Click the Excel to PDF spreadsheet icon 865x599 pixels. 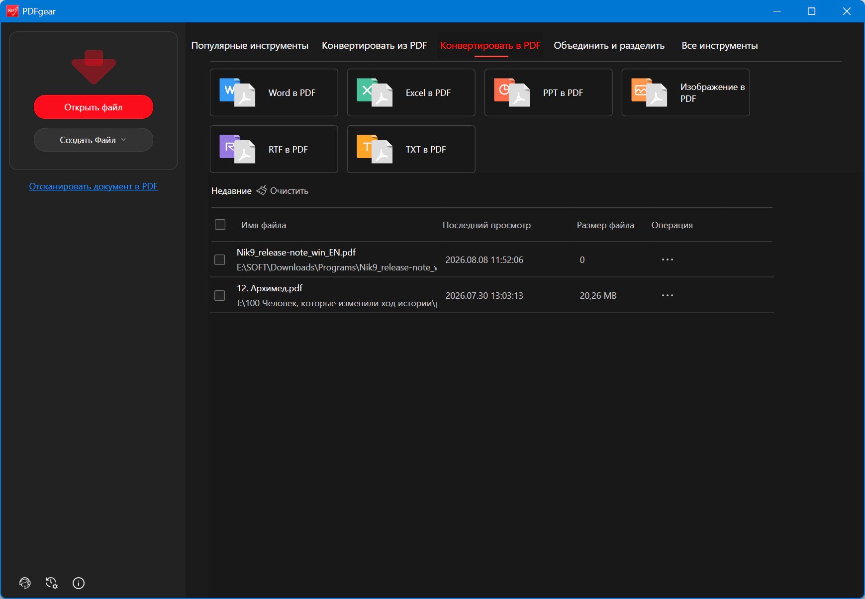(375, 92)
